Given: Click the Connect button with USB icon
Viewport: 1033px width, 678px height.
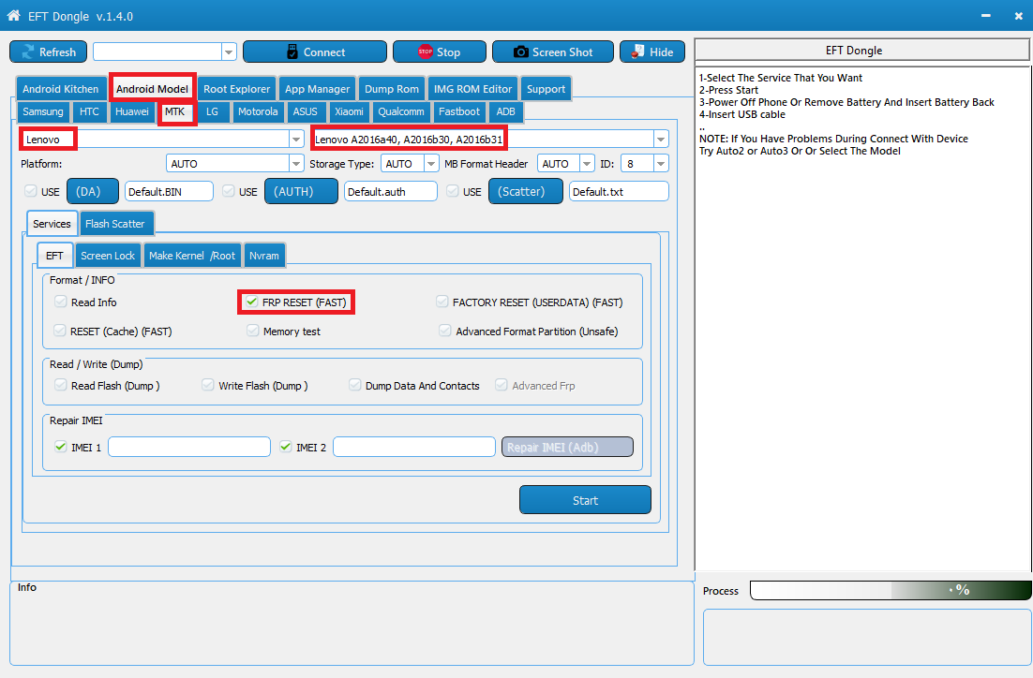Looking at the screenshot, I should pyautogui.click(x=315, y=52).
